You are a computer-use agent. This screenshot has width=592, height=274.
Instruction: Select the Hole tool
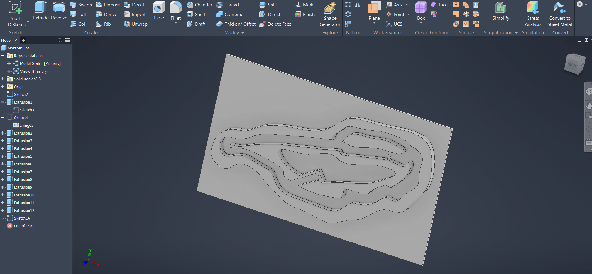[159, 11]
